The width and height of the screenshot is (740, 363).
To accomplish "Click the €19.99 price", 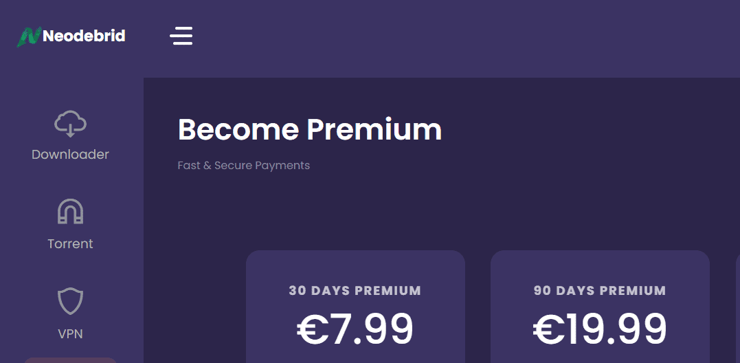I will pos(600,329).
